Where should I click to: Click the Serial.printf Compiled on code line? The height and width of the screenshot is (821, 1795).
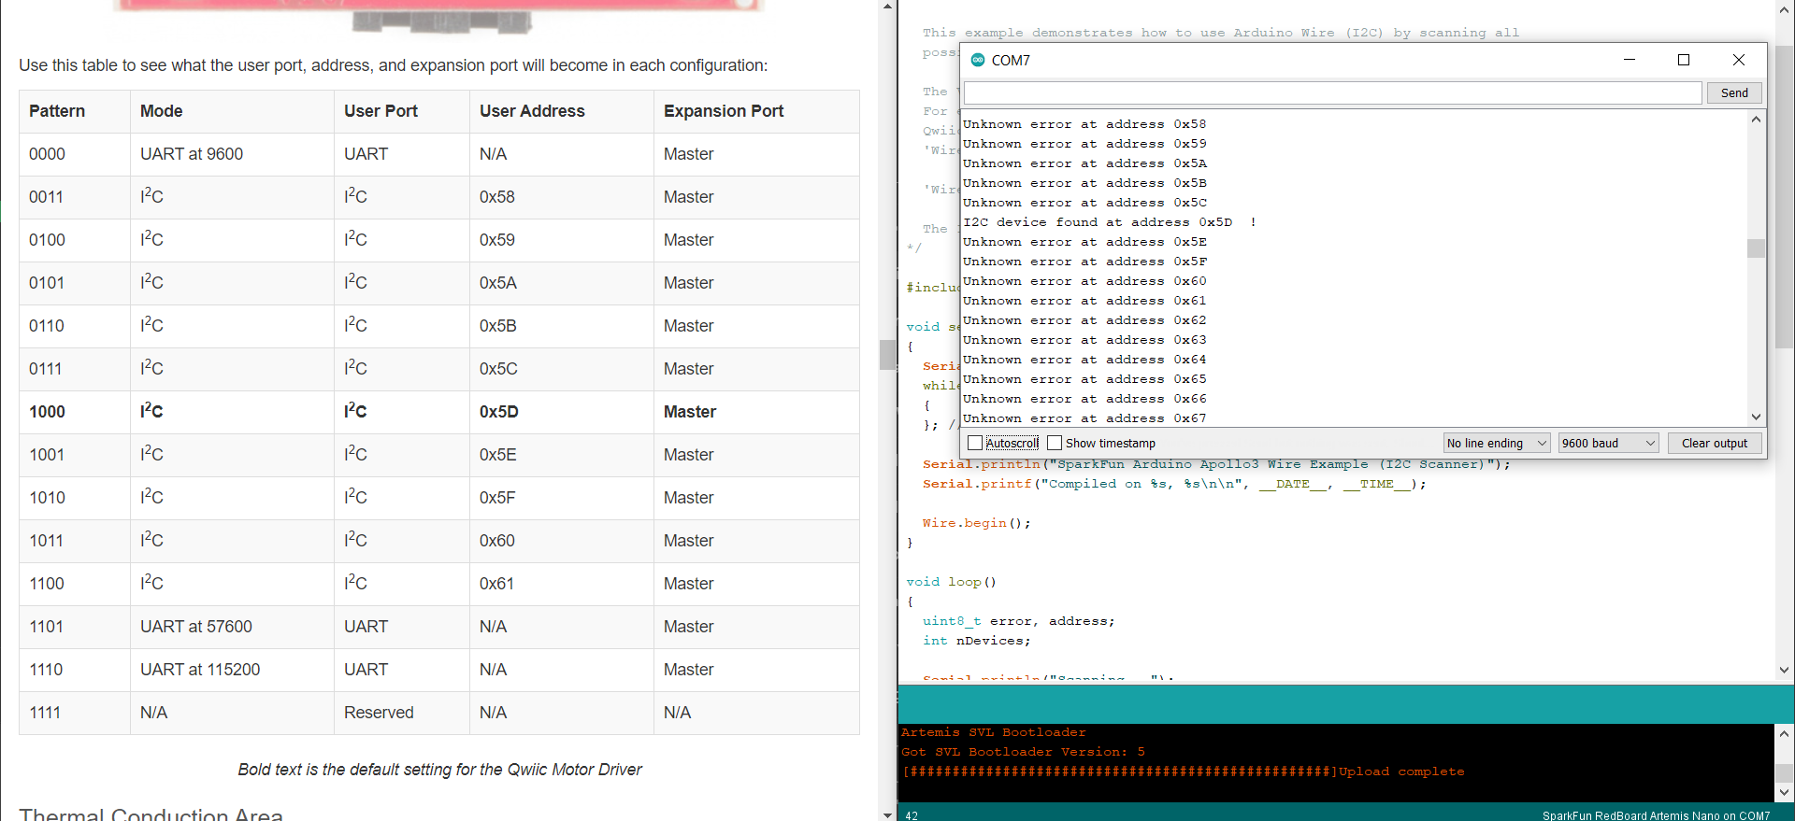(x=1175, y=484)
